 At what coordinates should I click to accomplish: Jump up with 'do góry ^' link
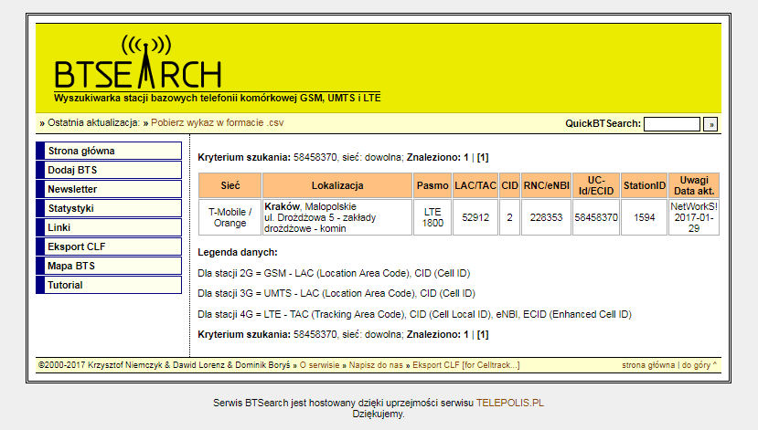699,365
